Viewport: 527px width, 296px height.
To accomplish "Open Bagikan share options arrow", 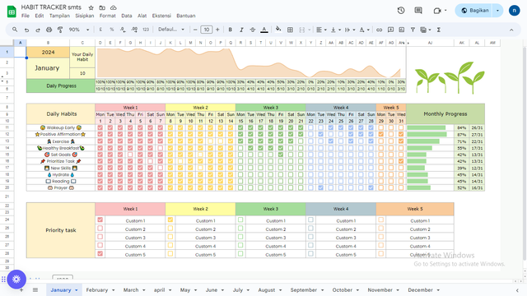I will click(497, 11).
